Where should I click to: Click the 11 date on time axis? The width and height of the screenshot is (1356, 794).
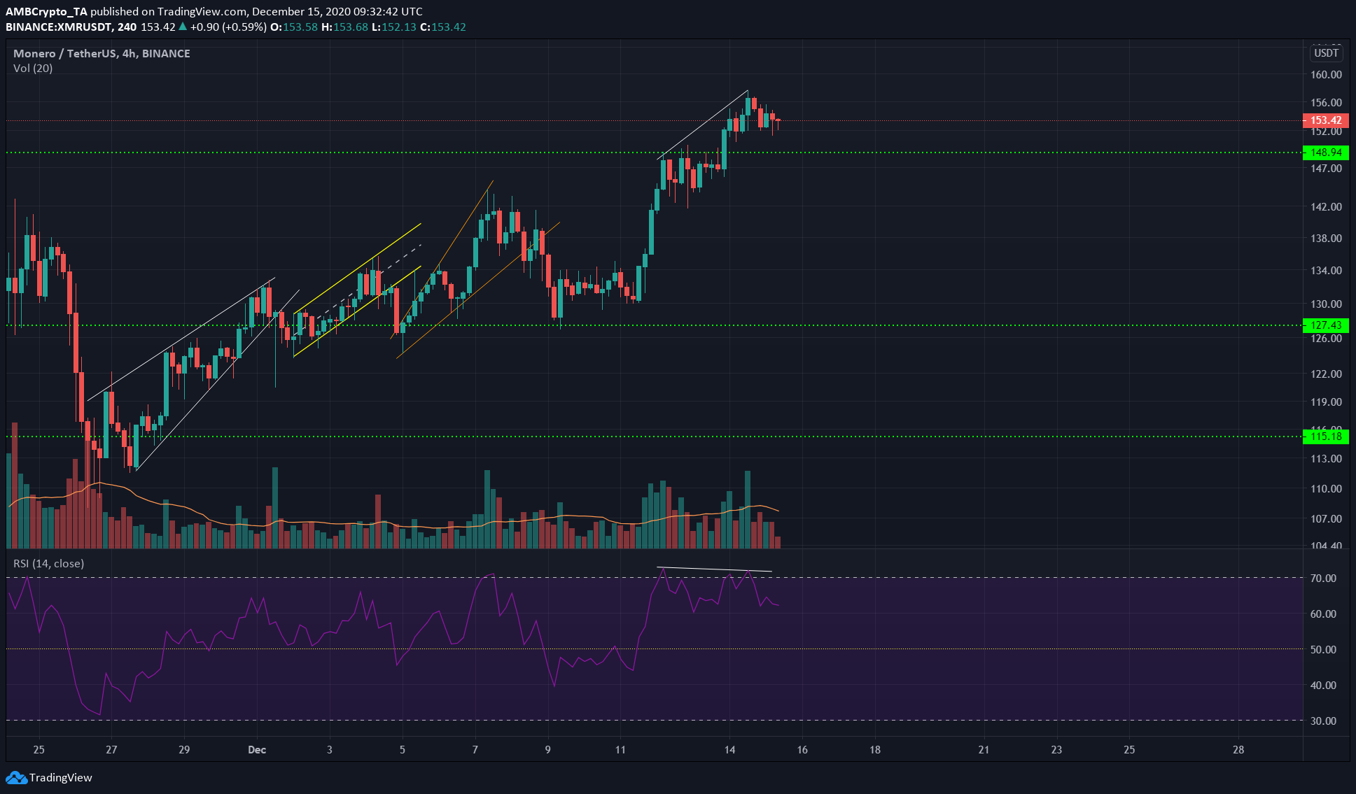(620, 749)
